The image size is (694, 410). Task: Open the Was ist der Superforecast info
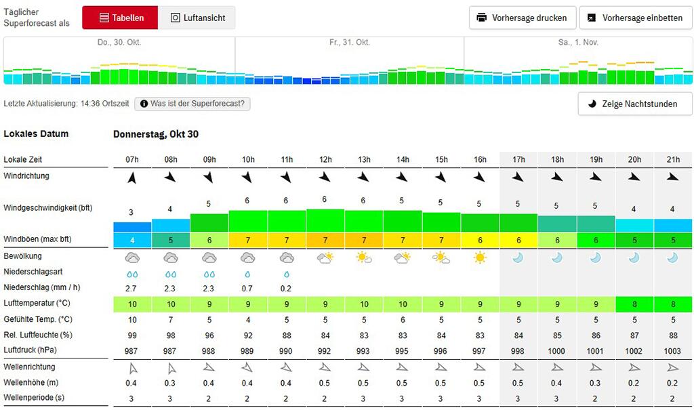(192, 104)
